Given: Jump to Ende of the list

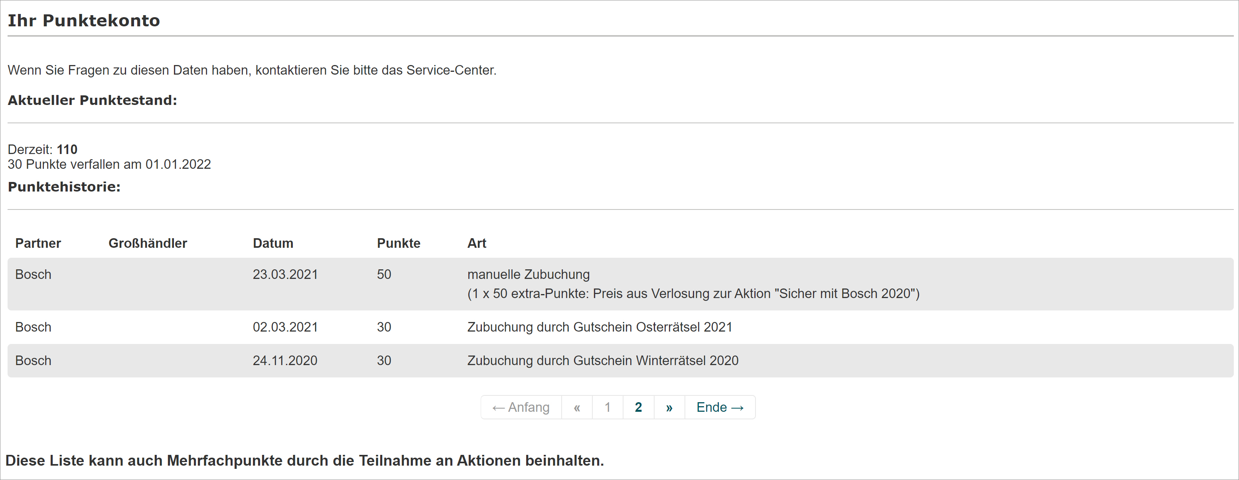Looking at the screenshot, I should coord(720,407).
